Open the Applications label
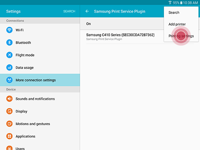 point(26,136)
